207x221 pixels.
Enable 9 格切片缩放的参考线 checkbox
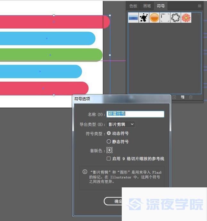point(109,159)
